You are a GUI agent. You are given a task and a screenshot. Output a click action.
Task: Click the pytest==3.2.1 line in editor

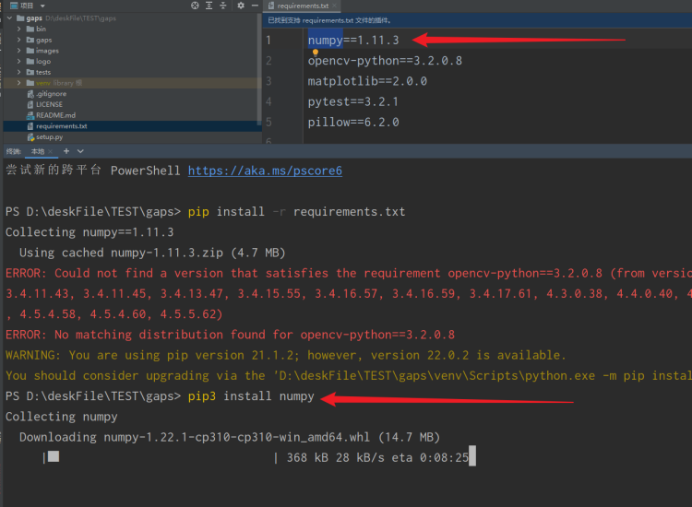tap(353, 101)
